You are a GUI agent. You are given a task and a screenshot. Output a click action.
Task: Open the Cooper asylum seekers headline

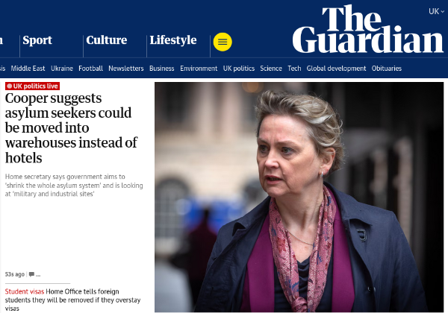(x=71, y=127)
